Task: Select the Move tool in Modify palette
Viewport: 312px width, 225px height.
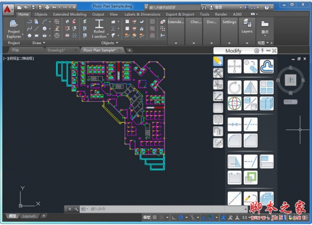Action: point(234,66)
